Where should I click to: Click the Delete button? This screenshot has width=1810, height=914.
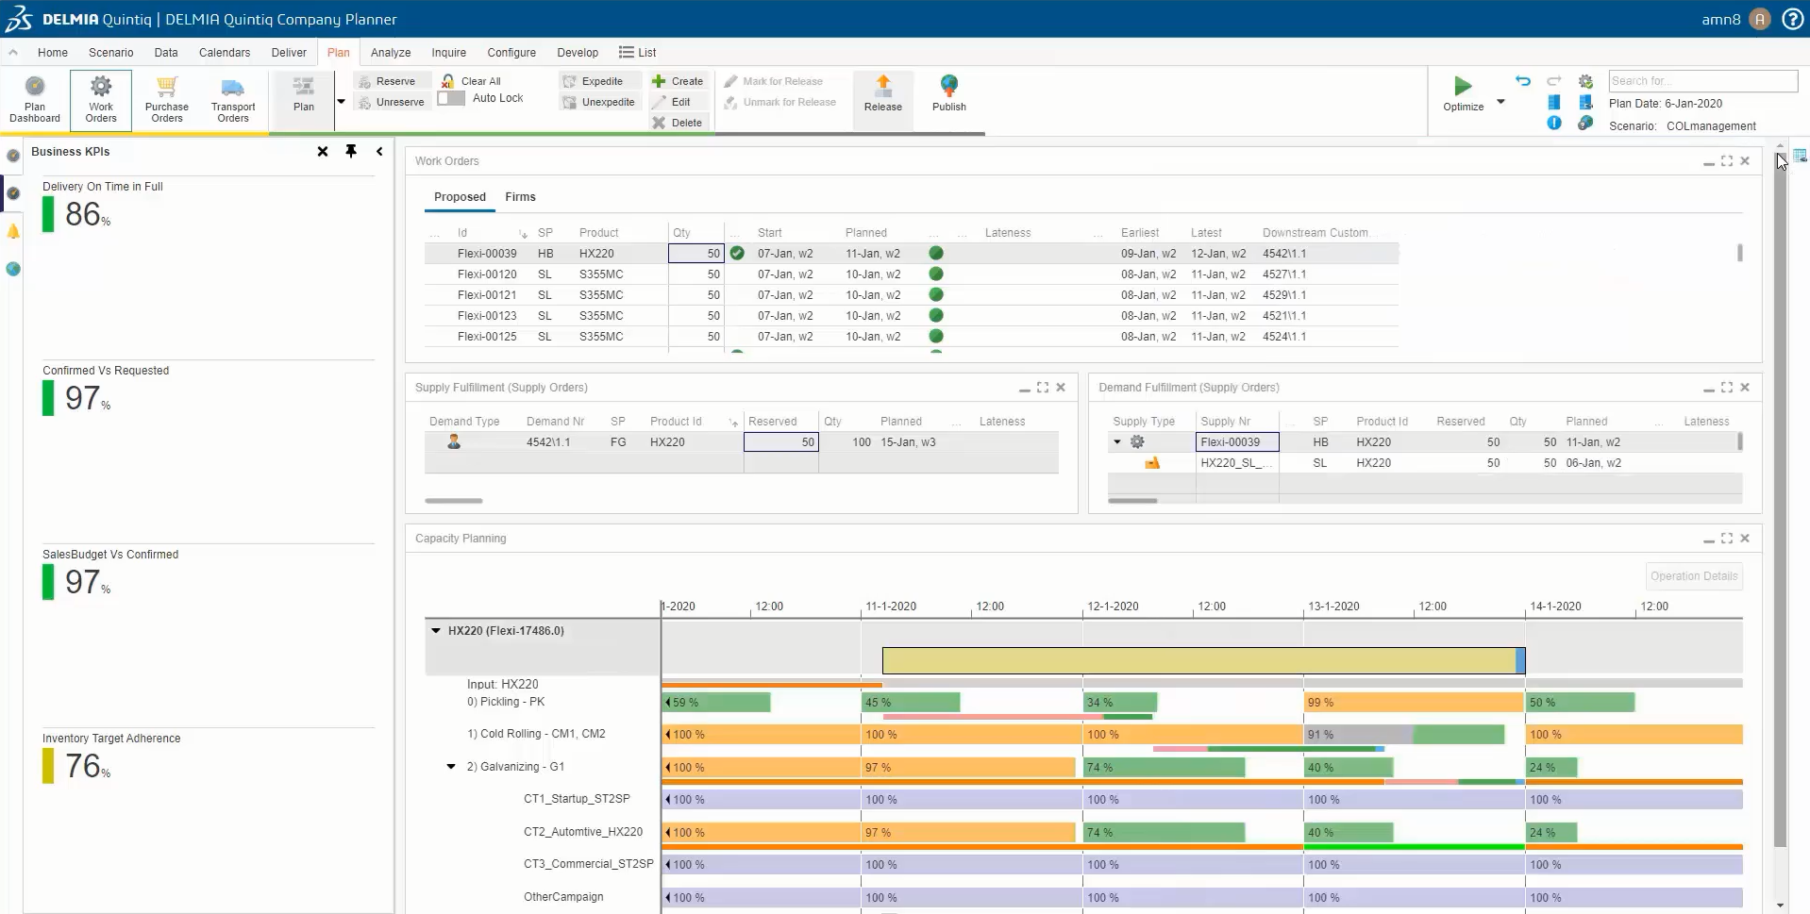(678, 122)
